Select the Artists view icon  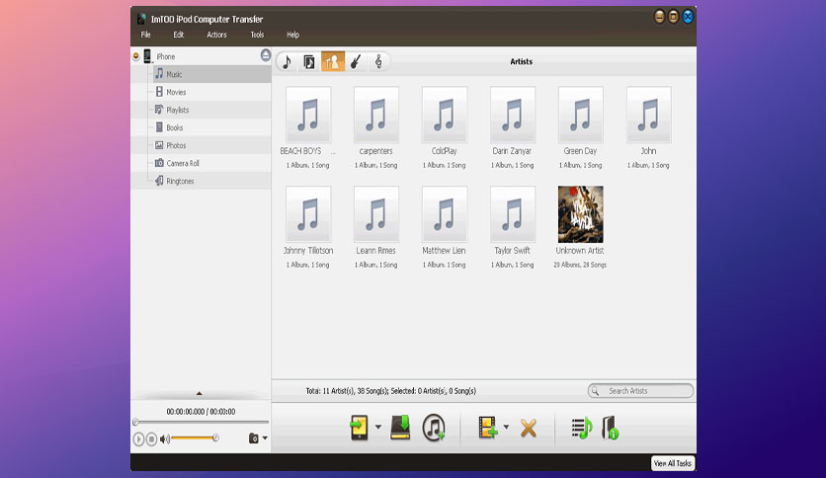pos(333,61)
